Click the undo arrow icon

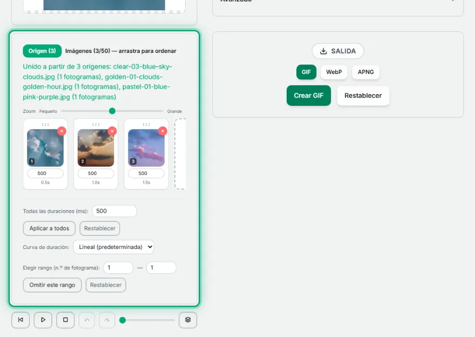(87, 320)
